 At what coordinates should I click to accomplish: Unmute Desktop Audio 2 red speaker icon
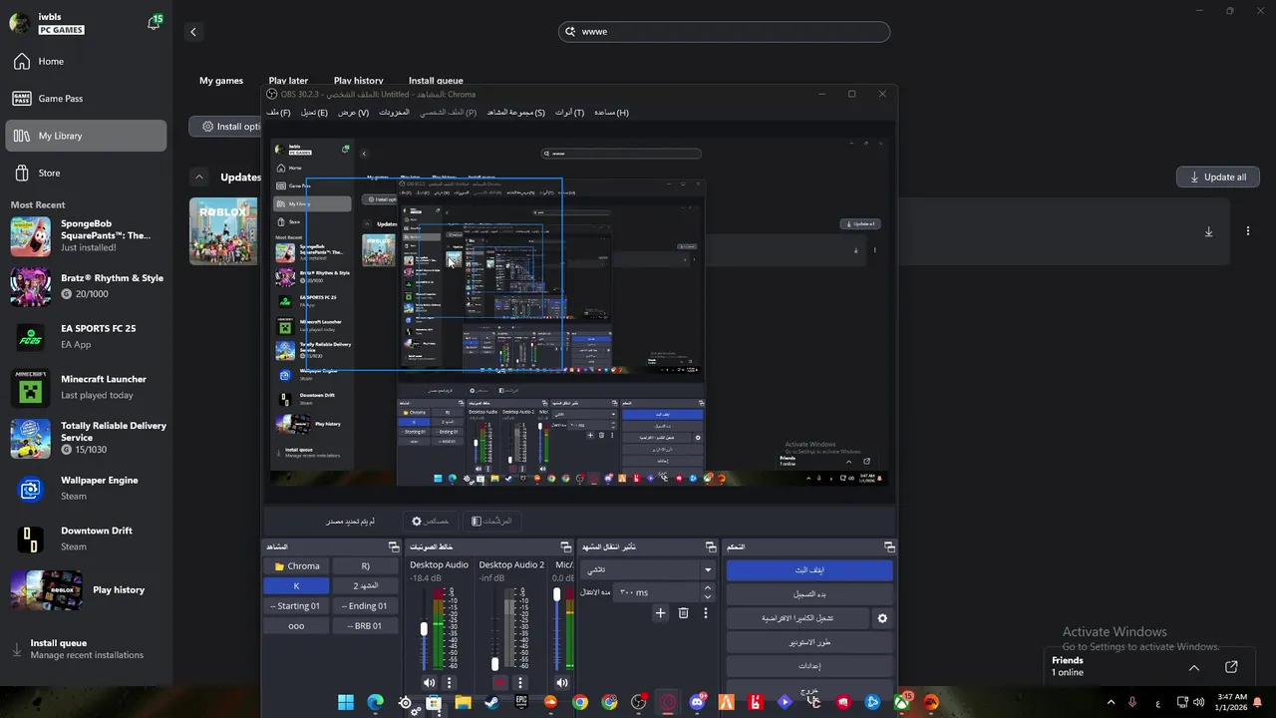pyautogui.click(x=499, y=683)
